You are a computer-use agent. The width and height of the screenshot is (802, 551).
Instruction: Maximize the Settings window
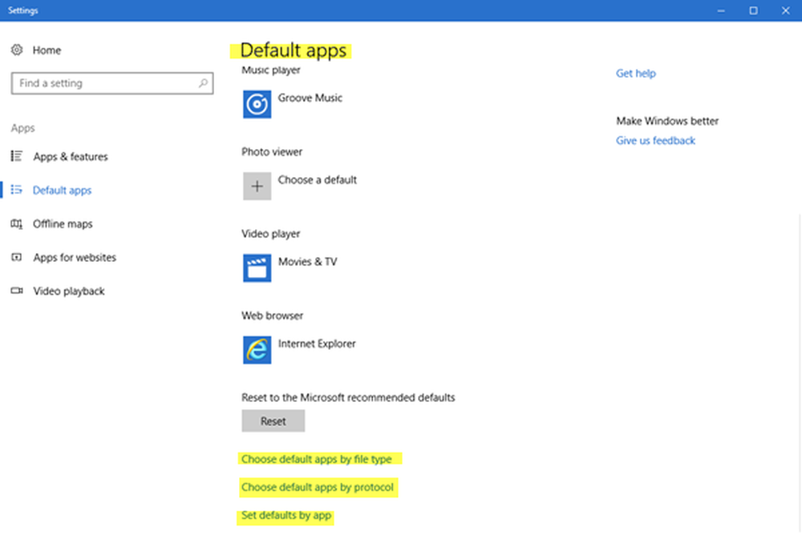[753, 10]
